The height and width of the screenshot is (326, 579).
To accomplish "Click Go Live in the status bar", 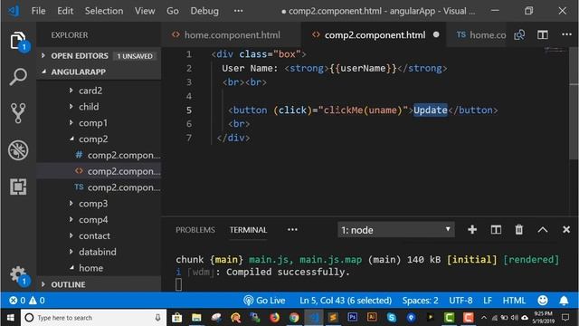I will 264,300.
